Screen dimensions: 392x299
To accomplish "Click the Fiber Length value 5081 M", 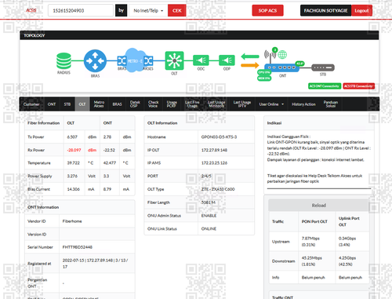I will 209,202.
